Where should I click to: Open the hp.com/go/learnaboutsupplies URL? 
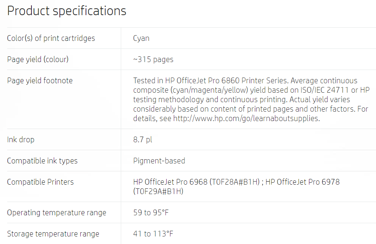246,118
